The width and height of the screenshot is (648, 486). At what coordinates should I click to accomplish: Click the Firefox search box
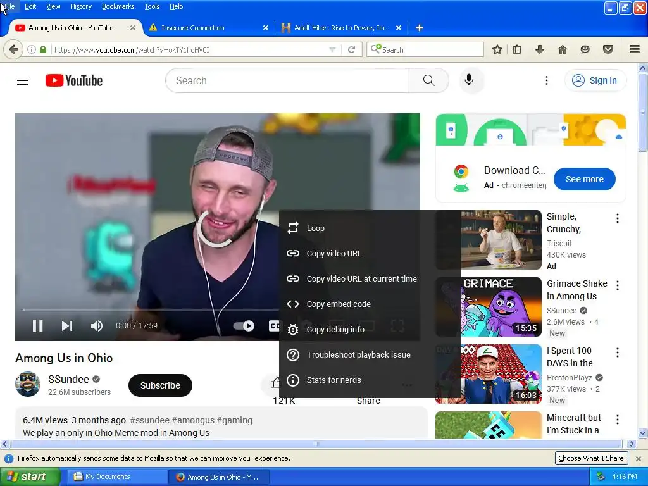click(425, 49)
